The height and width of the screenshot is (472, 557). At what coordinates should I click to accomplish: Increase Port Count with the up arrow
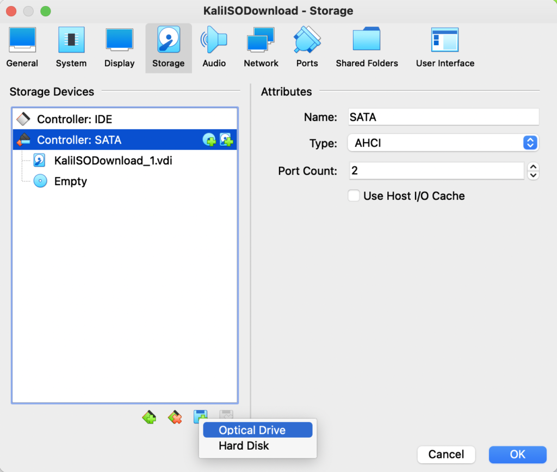point(533,167)
